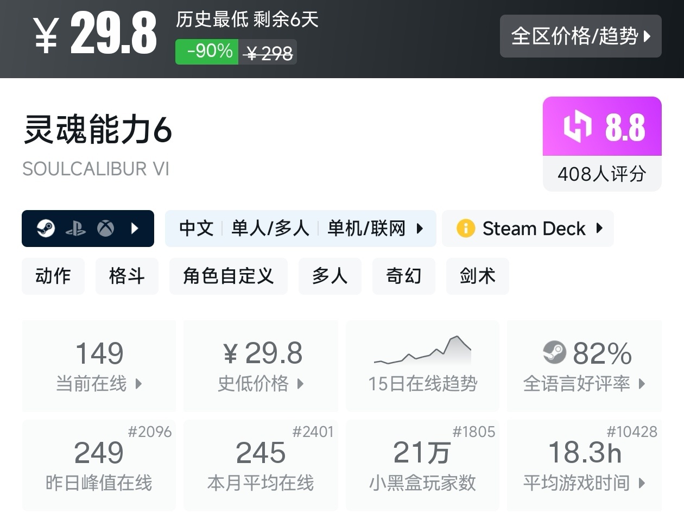
Task: Select the 格斗 tag
Action: point(126,276)
